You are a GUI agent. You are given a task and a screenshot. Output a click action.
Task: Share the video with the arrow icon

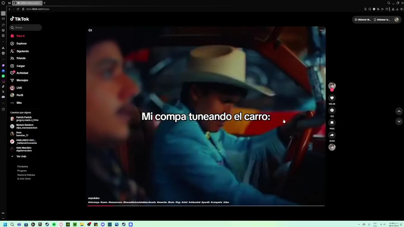[x=332, y=135]
